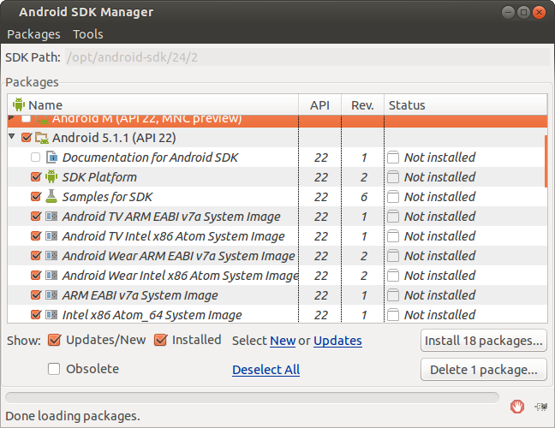
Task: Click status icon in Android TV ARM EABI row
Action: pos(393,216)
